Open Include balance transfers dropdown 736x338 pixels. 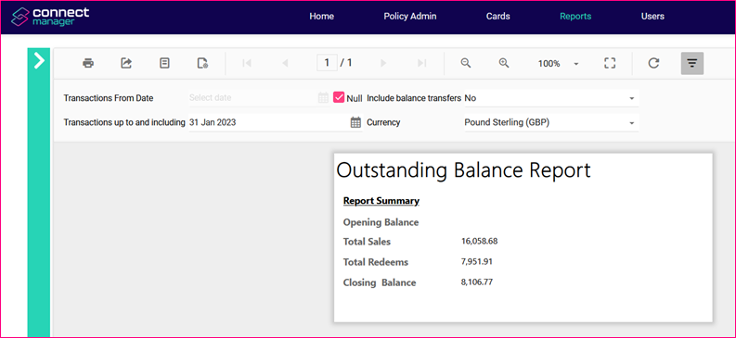tap(551, 98)
